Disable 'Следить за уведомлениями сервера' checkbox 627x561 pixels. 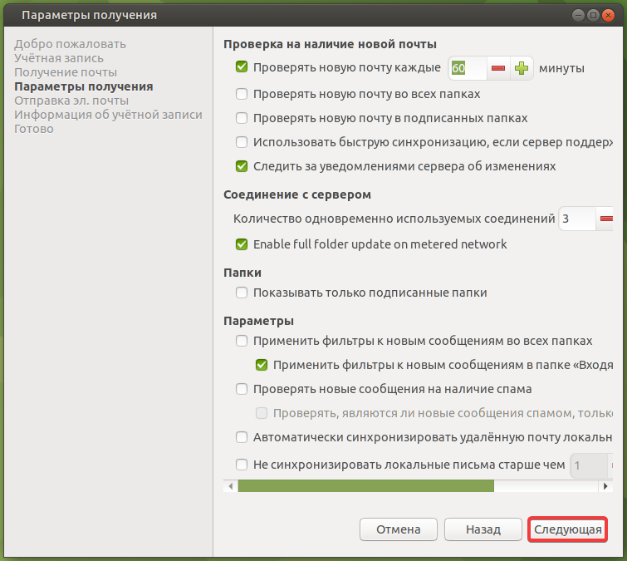[242, 166]
